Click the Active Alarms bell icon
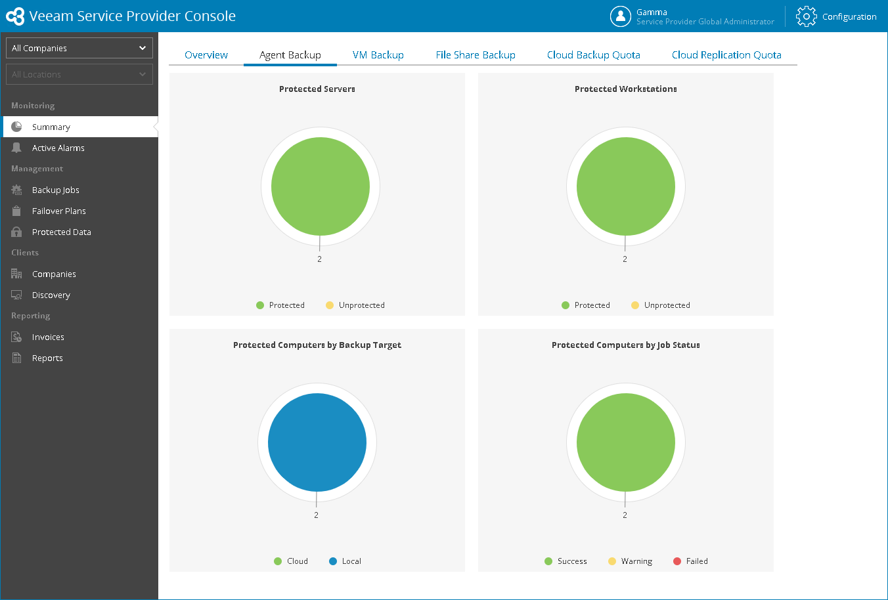Viewport: 888px width, 600px height. click(16, 148)
